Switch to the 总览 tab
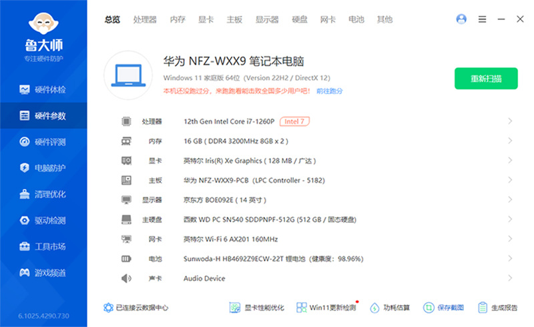Image resolution: width=534 pixels, height=327 pixels. point(112,20)
